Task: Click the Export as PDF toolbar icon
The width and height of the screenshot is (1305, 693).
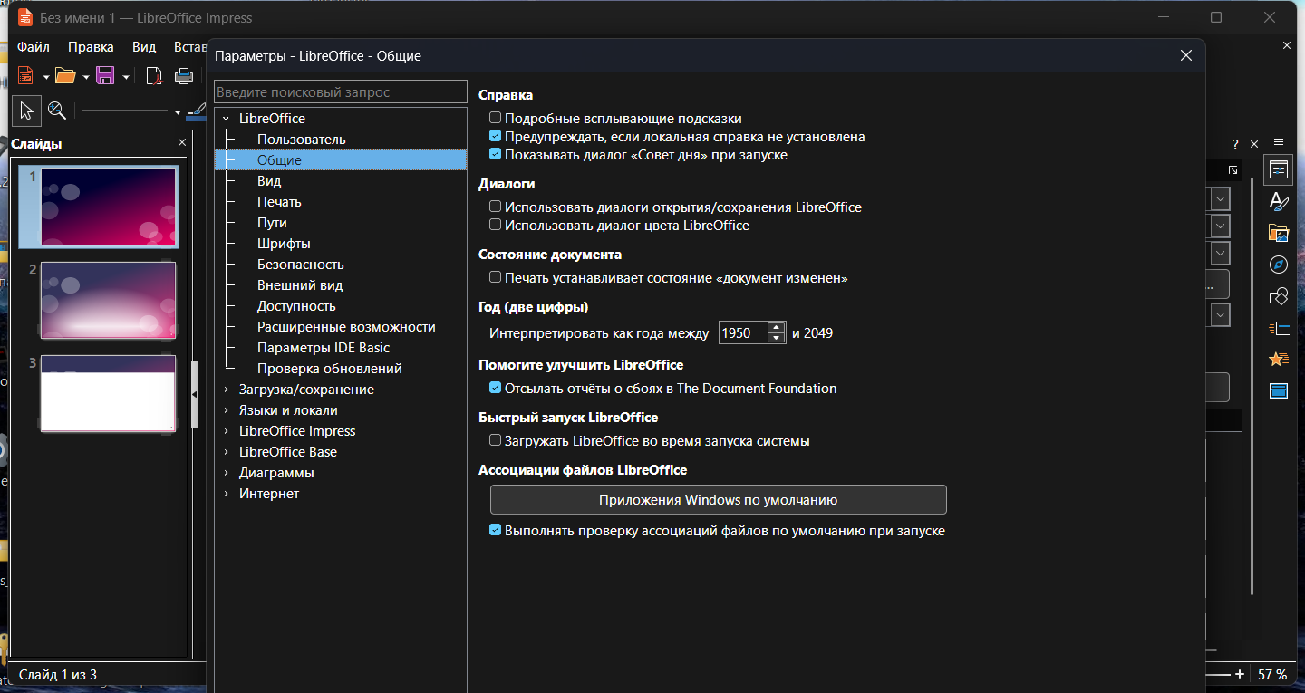Action: click(x=155, y=76)
